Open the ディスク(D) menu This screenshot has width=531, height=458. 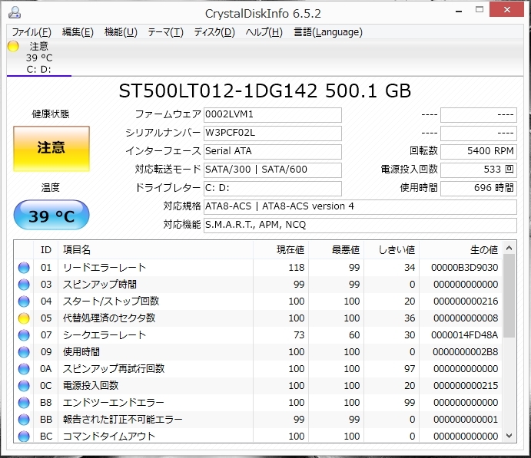point(214,32)
